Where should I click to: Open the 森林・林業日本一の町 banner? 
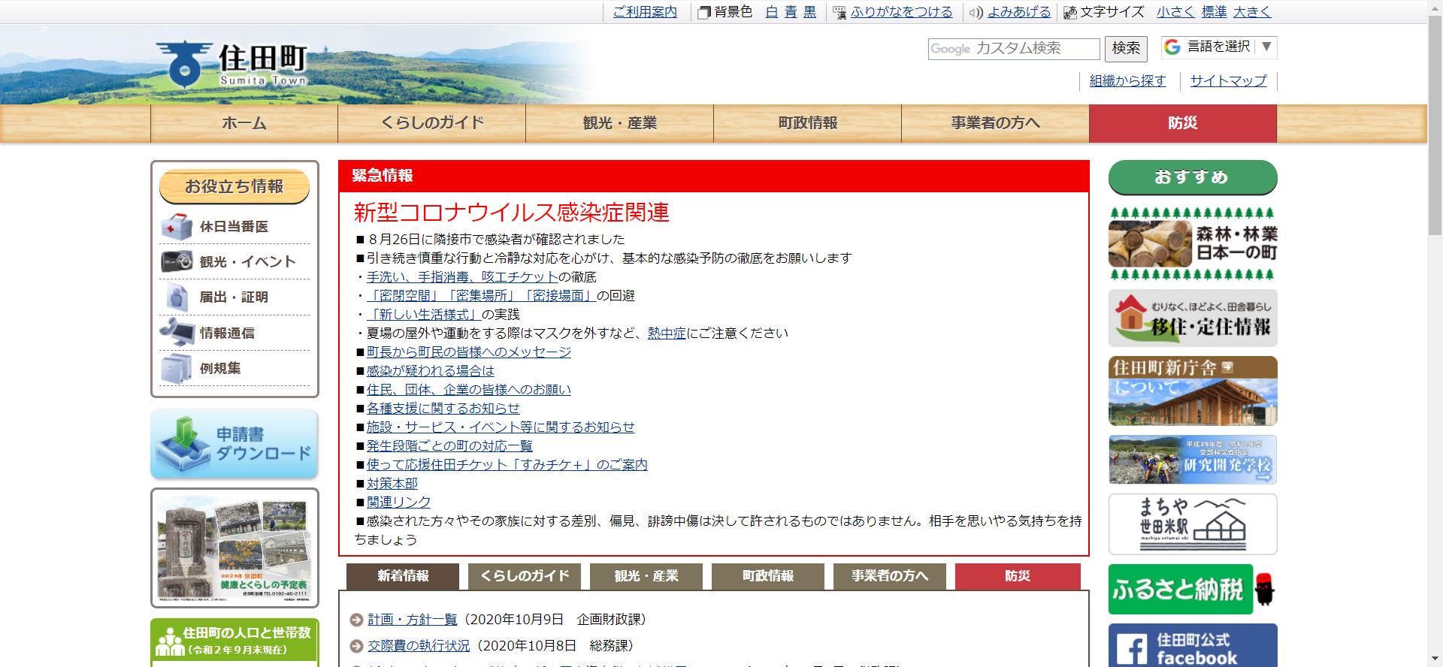(1193, 243)
